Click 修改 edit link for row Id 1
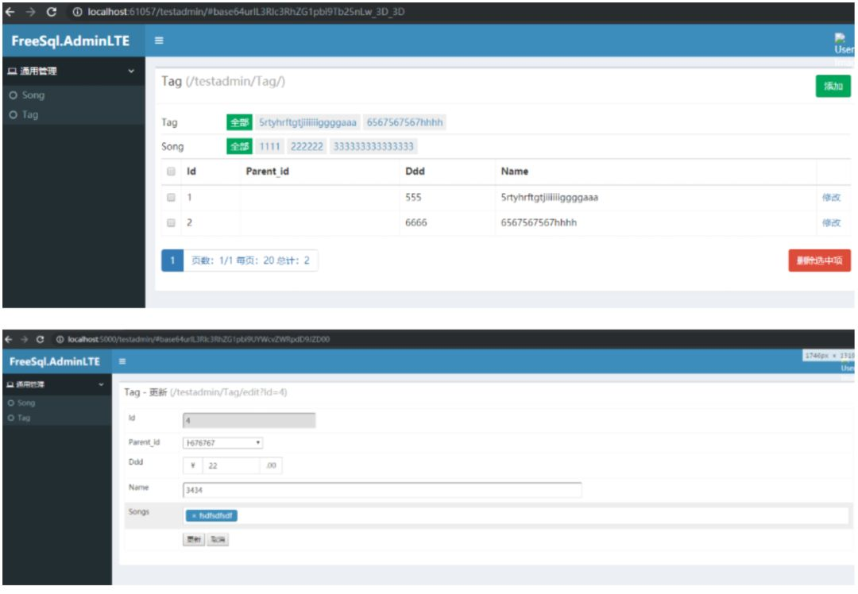 coord(831,198)
